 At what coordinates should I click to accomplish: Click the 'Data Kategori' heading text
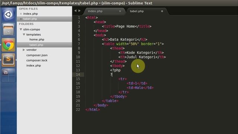123,40
